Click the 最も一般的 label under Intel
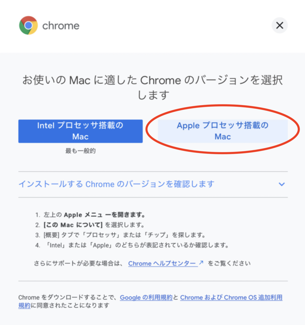Screen dimensions: 305x325 (80, 151)
